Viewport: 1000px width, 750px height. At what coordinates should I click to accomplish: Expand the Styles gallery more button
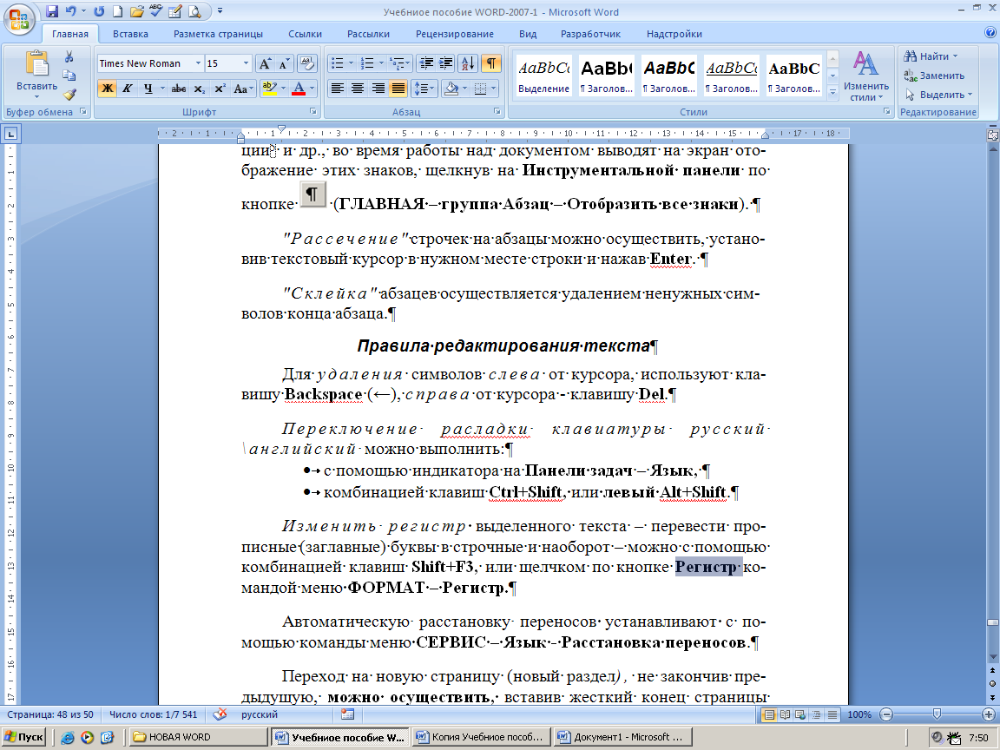(x=832, y=93)
